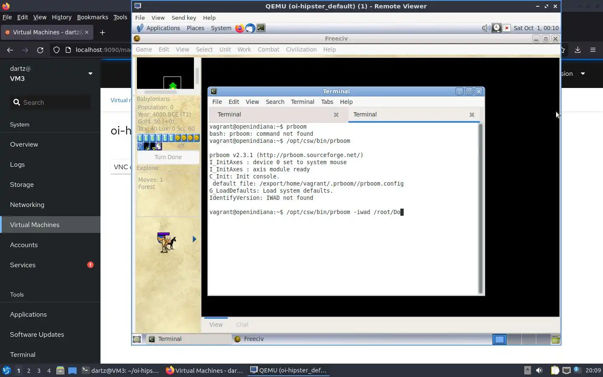Viewport: 603px width, 377px height.
Task: Open the guest Places menu
Action: pyautogui.click(x=196, y=28)
